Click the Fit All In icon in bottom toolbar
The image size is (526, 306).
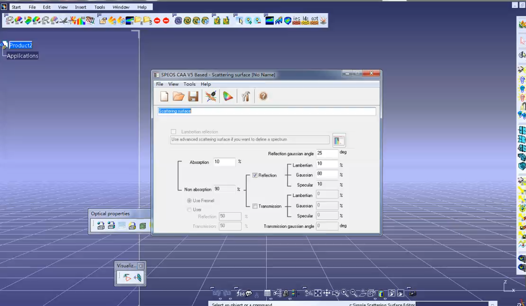point(317,293)
